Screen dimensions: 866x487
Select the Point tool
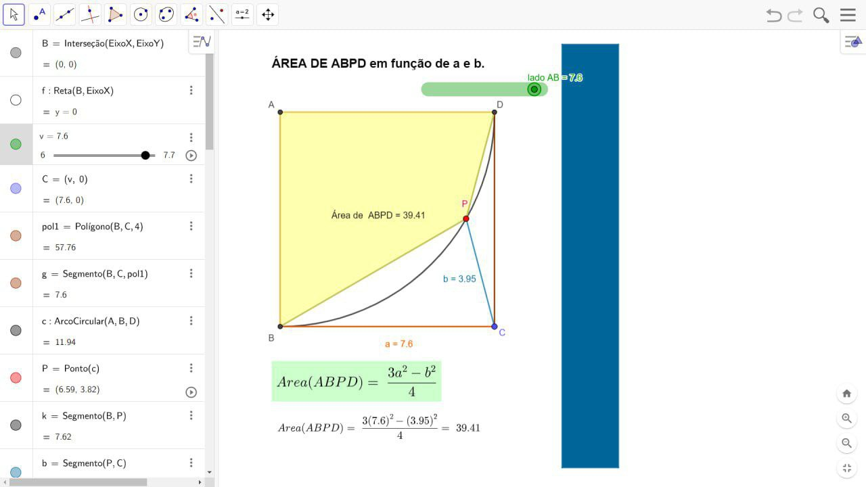click(40, 14)
